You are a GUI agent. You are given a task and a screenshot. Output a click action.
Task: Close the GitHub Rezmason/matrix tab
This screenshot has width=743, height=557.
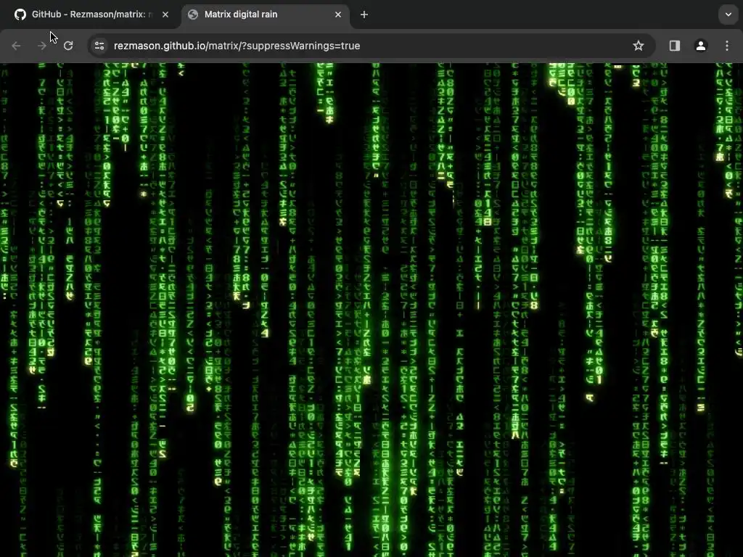tap(165, 15)
